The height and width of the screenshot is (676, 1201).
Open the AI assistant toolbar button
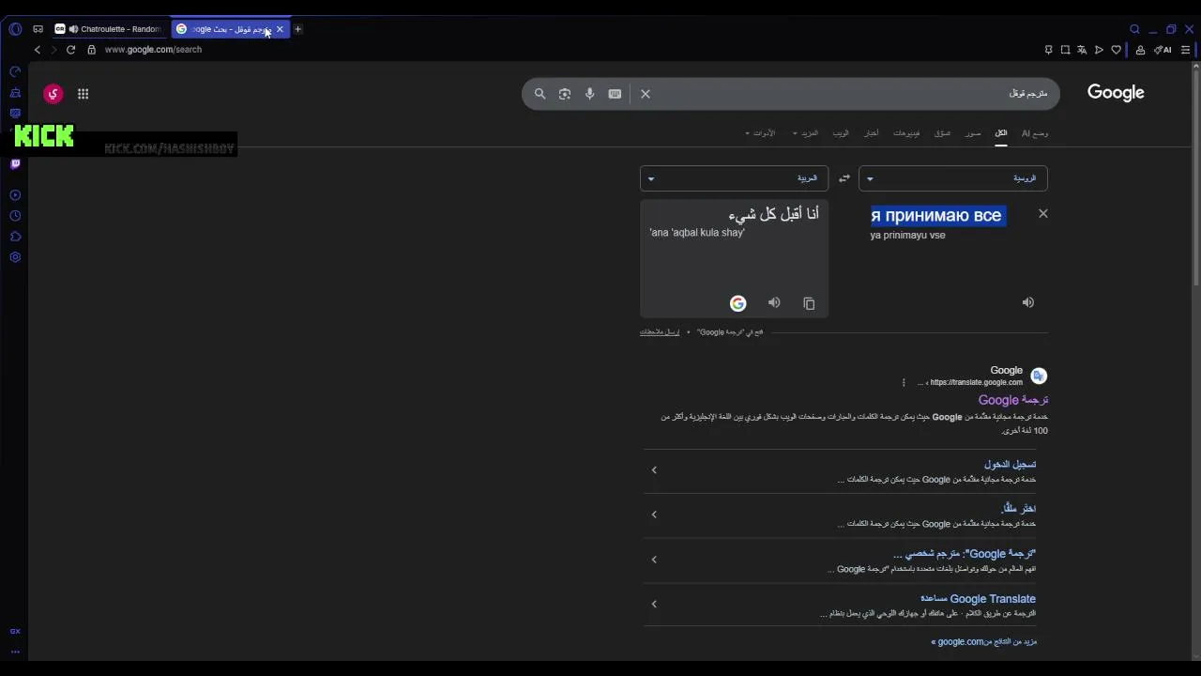point(1163,50)
